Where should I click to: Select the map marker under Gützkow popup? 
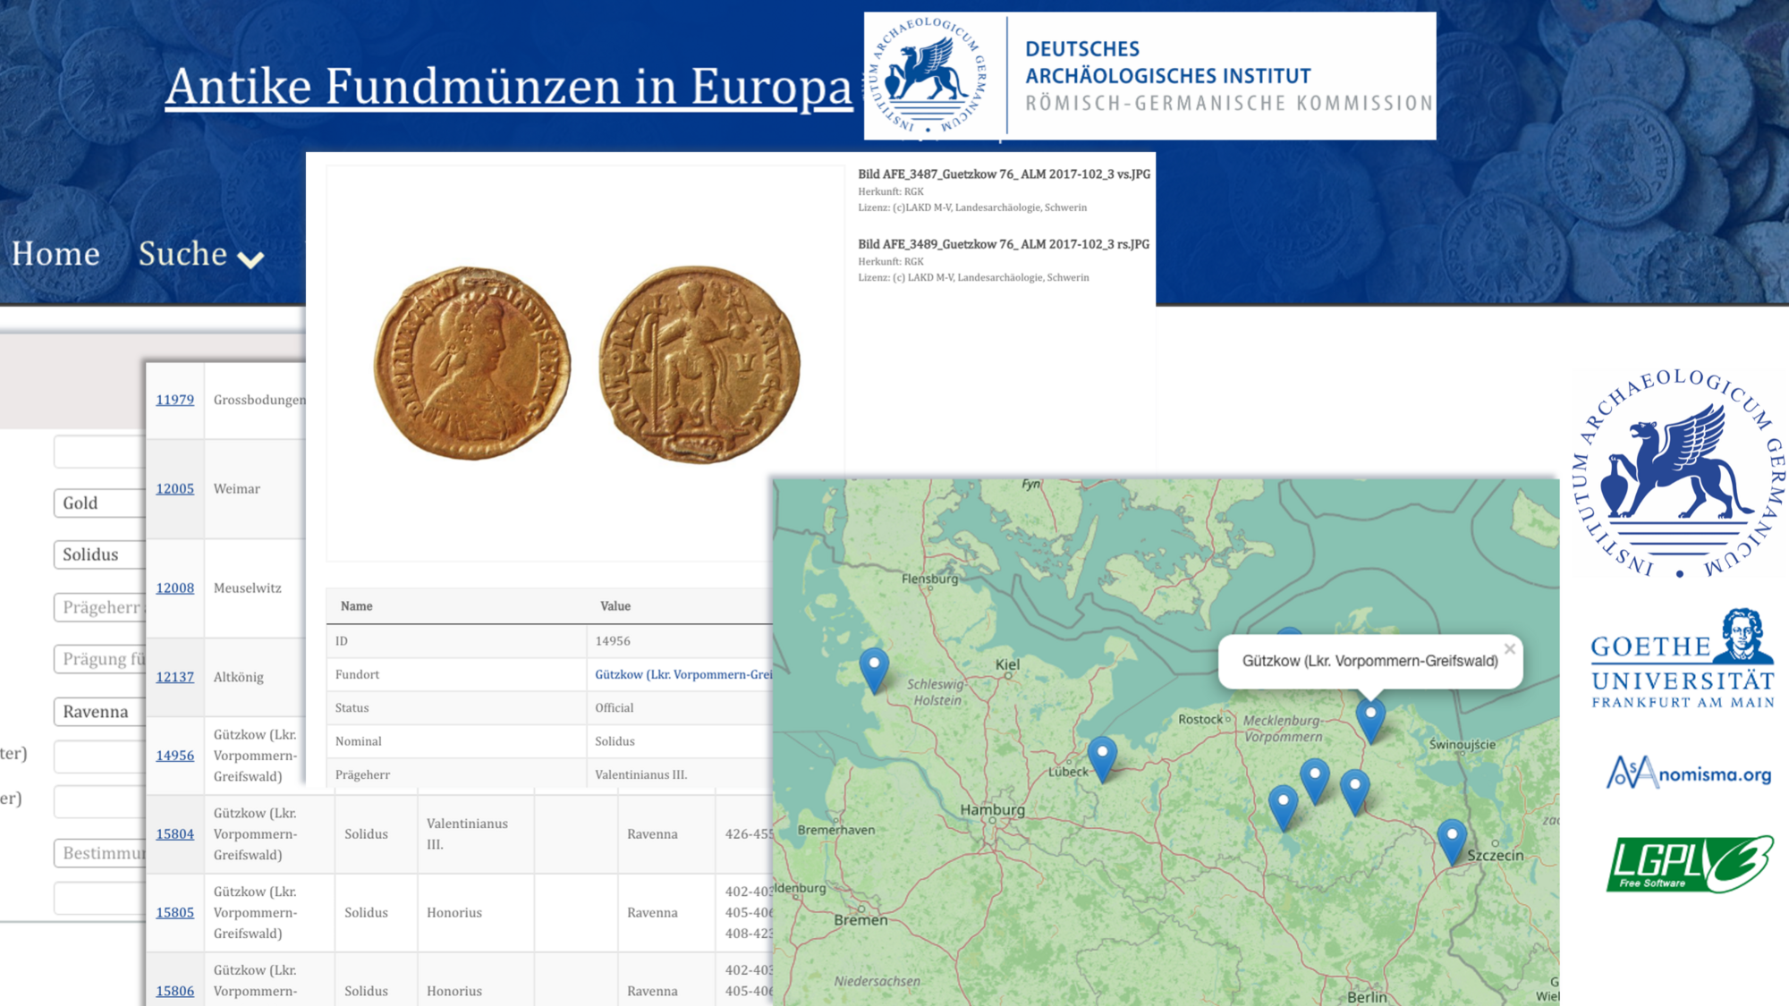click(x=1370, y=721)
